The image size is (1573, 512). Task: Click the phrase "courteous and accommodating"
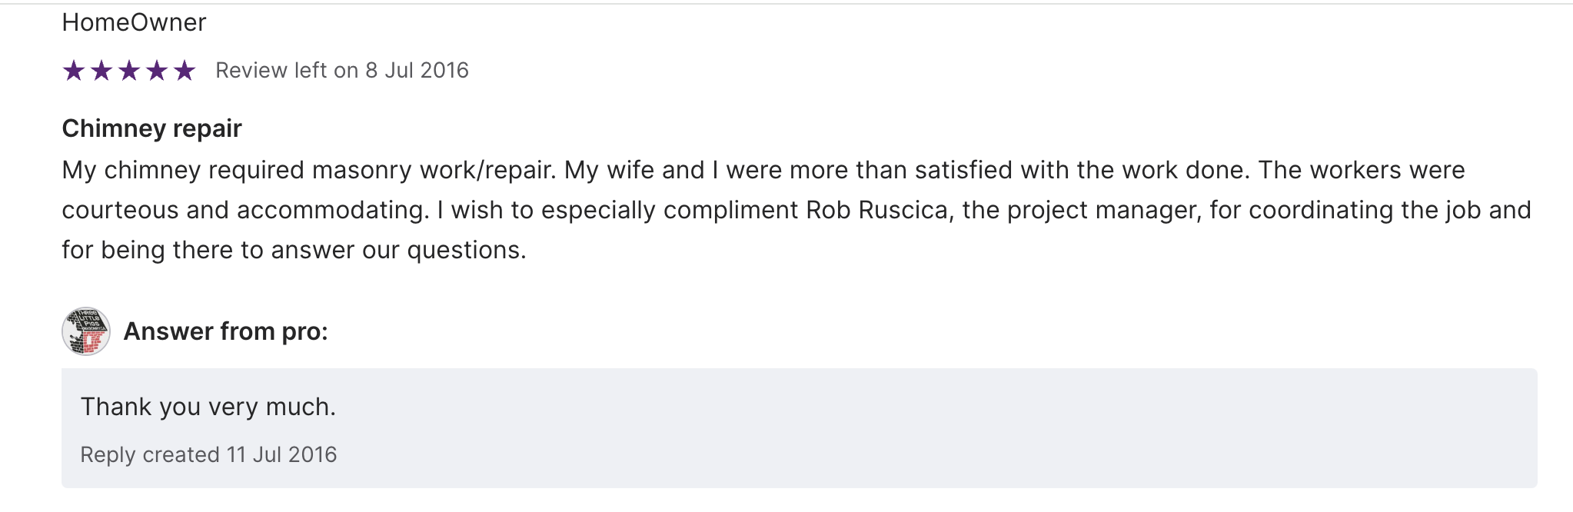point(244,210)
